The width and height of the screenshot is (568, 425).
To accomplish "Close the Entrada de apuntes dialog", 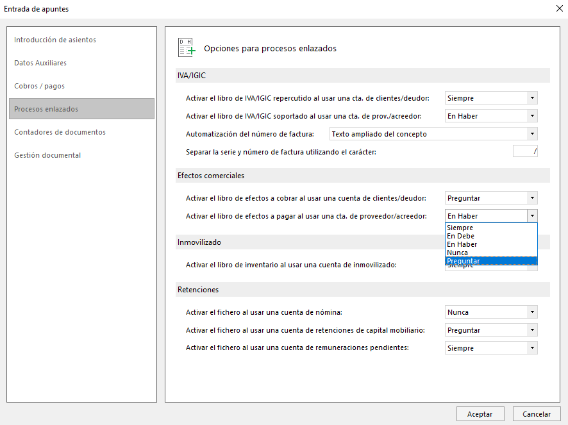I will click(x=559, y=9).
